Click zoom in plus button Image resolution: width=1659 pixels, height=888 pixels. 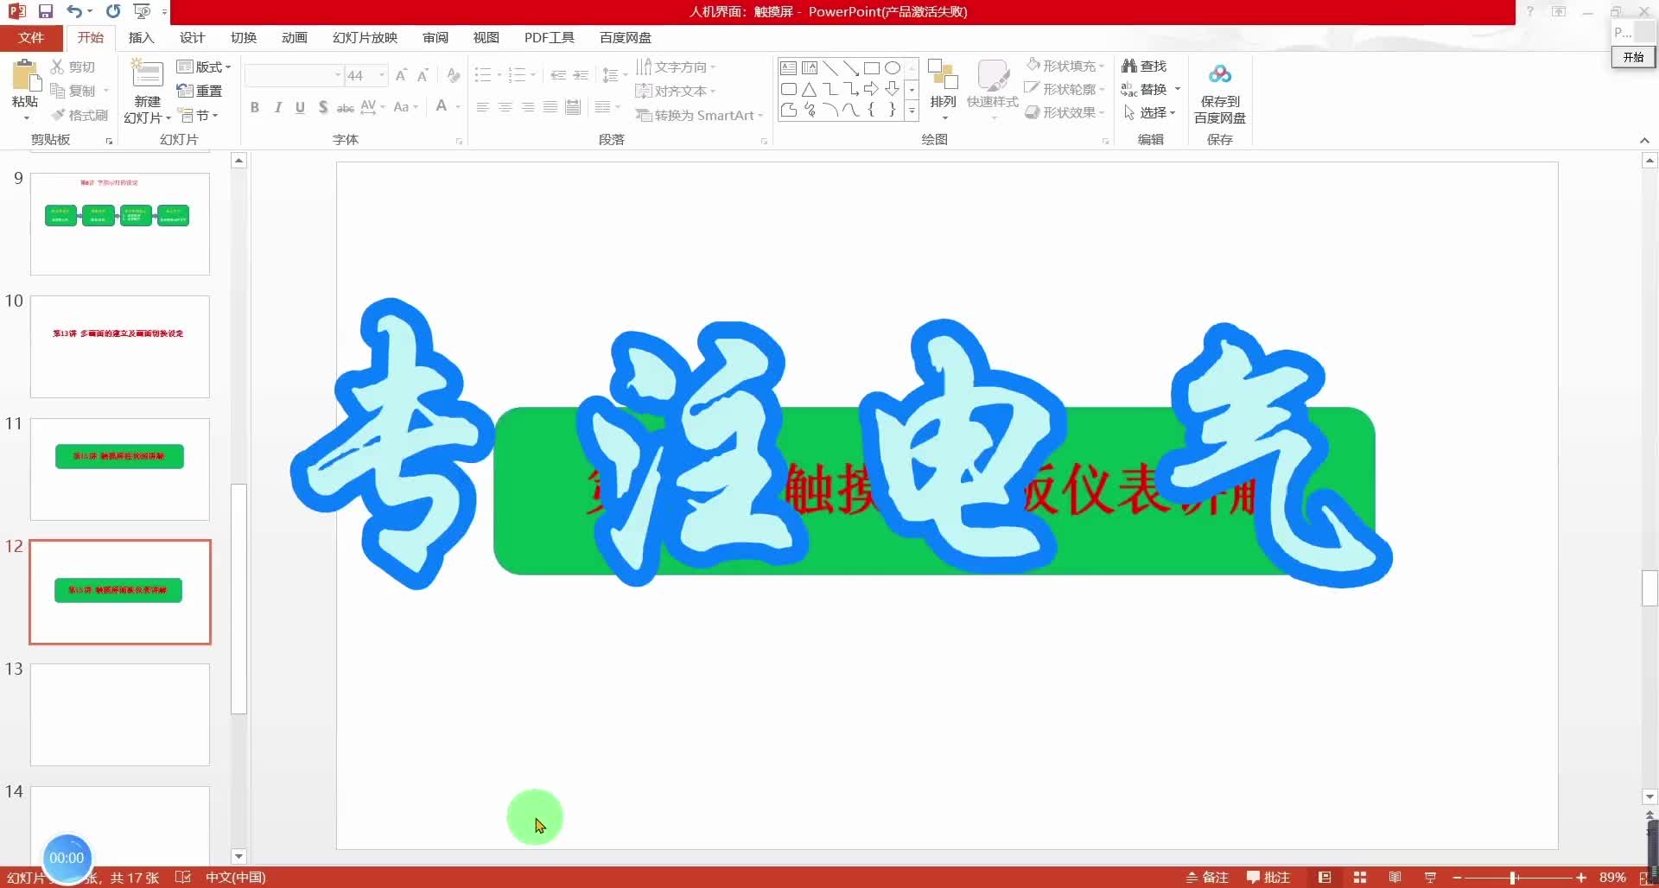1581,878
